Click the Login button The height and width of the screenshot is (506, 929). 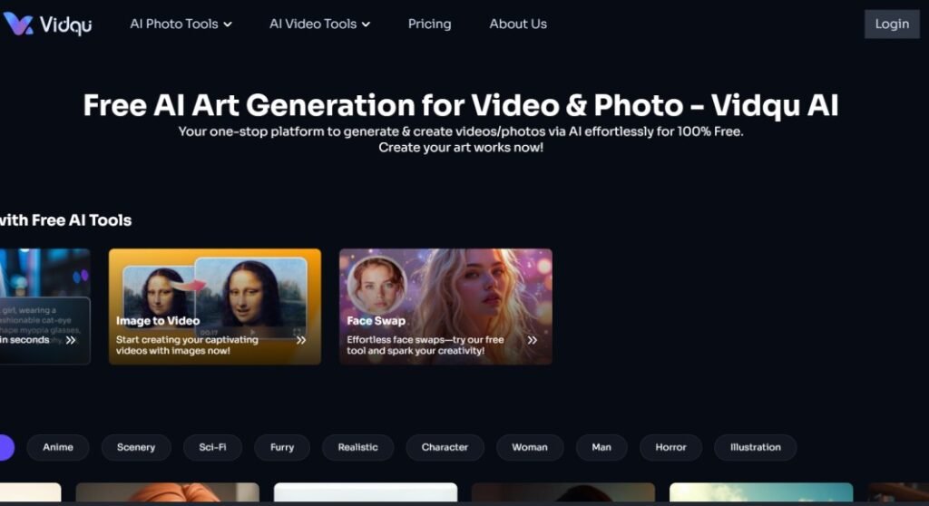tap(891, 24)
